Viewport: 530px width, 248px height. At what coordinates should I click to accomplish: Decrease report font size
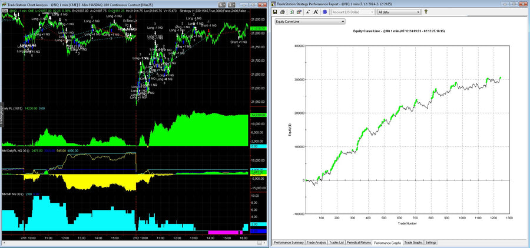click(x=308, y=12)
